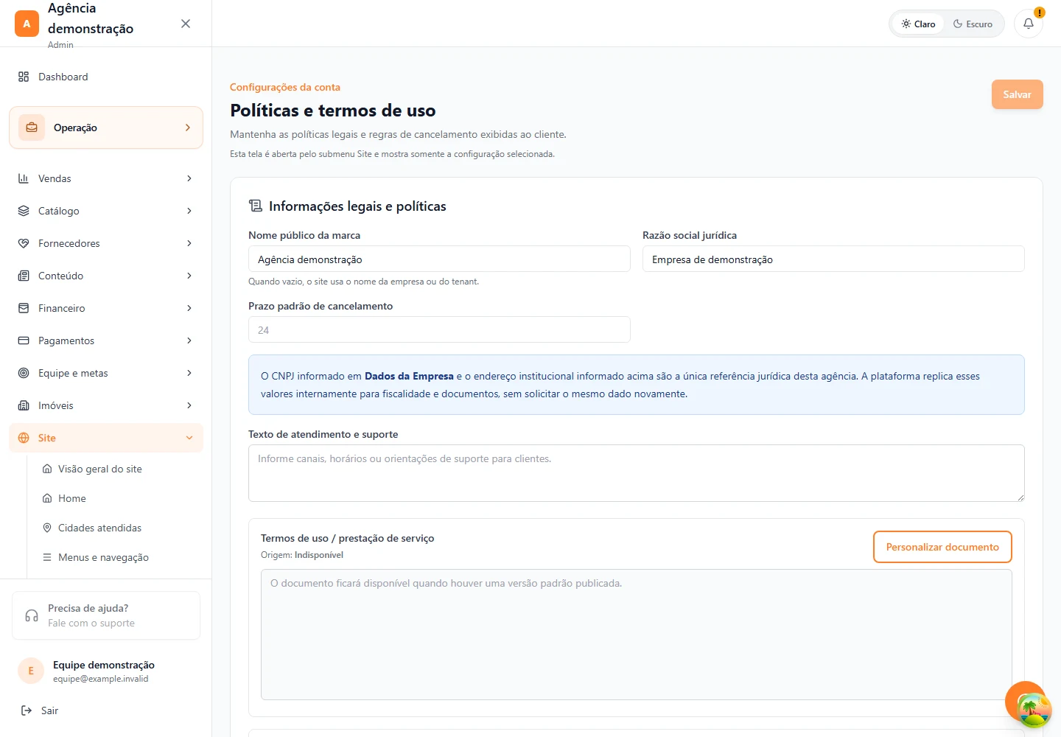Viewport: 1061px width, 737px height.
Task: Click the Financeiro icon
Action: [x=24, y=308]
